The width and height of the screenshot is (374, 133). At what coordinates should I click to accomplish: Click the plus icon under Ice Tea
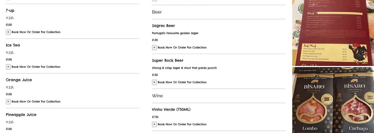[8, 67]
